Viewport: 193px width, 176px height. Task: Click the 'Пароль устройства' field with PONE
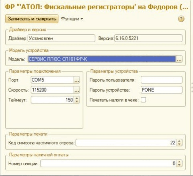click(x=162, y=90)
